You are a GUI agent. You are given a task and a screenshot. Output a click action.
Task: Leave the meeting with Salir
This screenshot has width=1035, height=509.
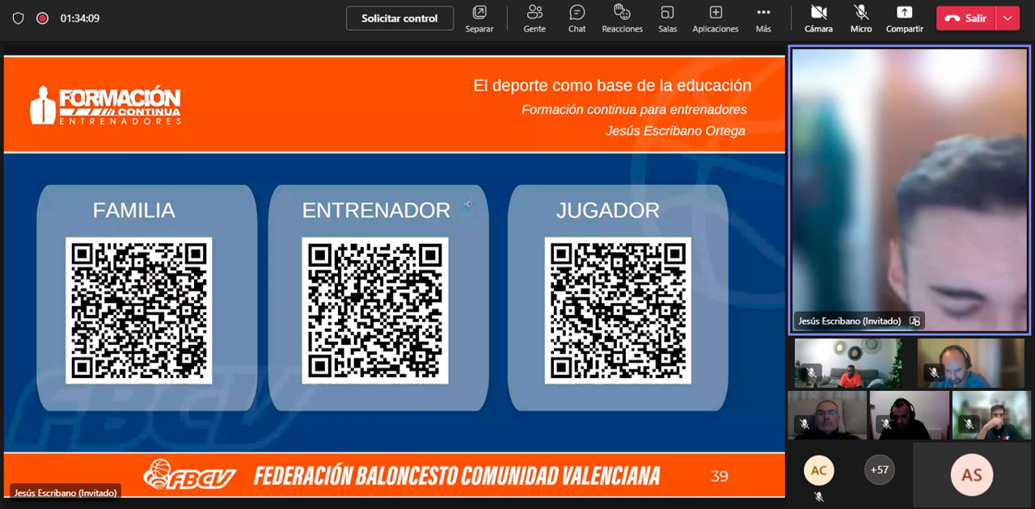[x=966, y=18]
